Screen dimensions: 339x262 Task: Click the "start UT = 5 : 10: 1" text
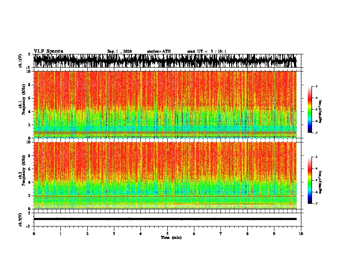tap(207, 51)
